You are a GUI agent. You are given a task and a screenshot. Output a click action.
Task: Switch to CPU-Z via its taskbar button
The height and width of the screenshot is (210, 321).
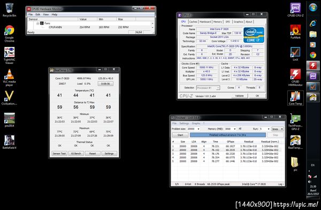(x=313, y=76)
